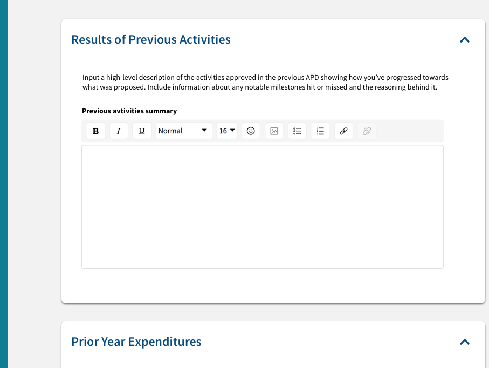The height and width of the screenshot is (368, 489).
Task: Open the font size 16 dropdown
Action: tap(226, 131)
